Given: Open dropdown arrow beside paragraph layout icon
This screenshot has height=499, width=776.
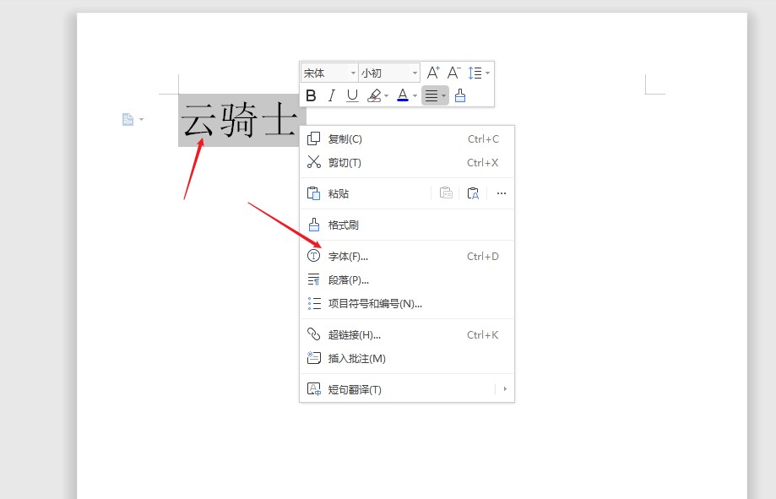Looking at the screenshot, I should pyautogui.click(x=142, y=119).
